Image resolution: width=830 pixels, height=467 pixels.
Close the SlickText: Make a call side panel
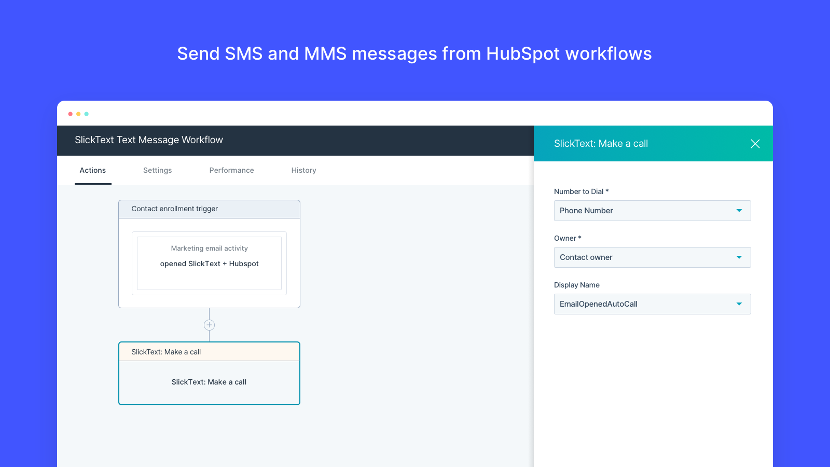pyautogui.click(x=755, y=144)
